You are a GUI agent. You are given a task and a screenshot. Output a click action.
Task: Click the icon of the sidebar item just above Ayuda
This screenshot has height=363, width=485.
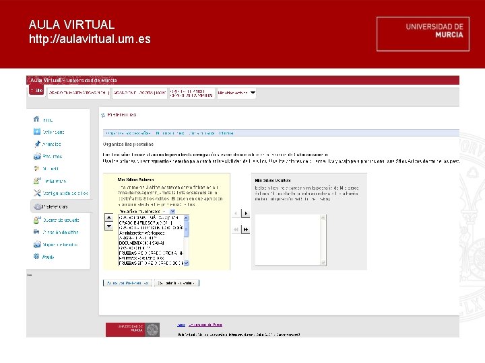point(37,245)
